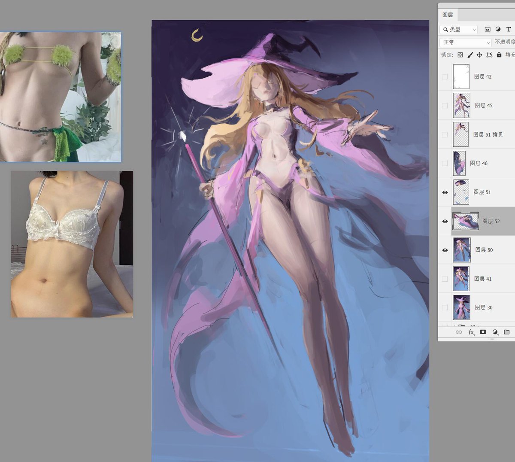This screenshot has height=462, width=515.
Task: Open the fx layer style menu
Action: 471,332
